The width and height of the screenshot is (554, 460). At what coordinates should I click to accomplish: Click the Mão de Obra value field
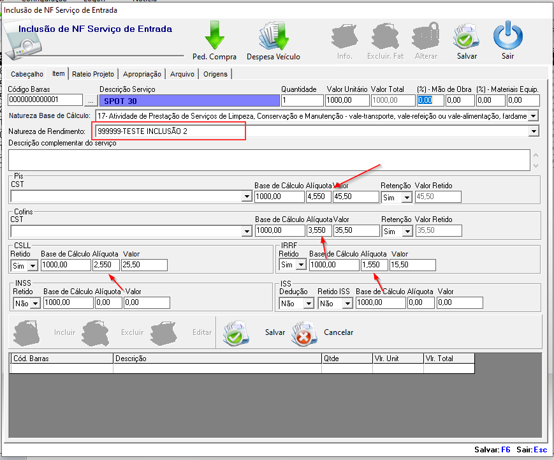[460, 100]
